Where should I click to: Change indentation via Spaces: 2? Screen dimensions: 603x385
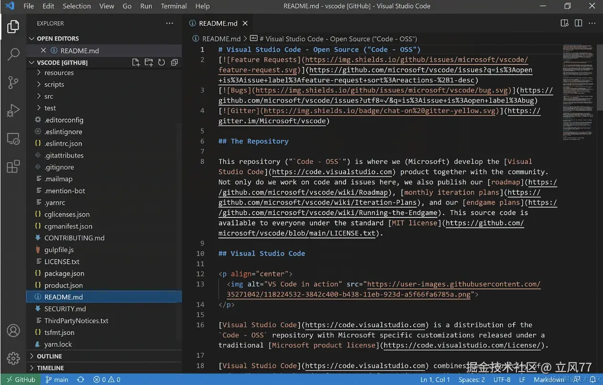pyautogui.click(x=472, y=379)
